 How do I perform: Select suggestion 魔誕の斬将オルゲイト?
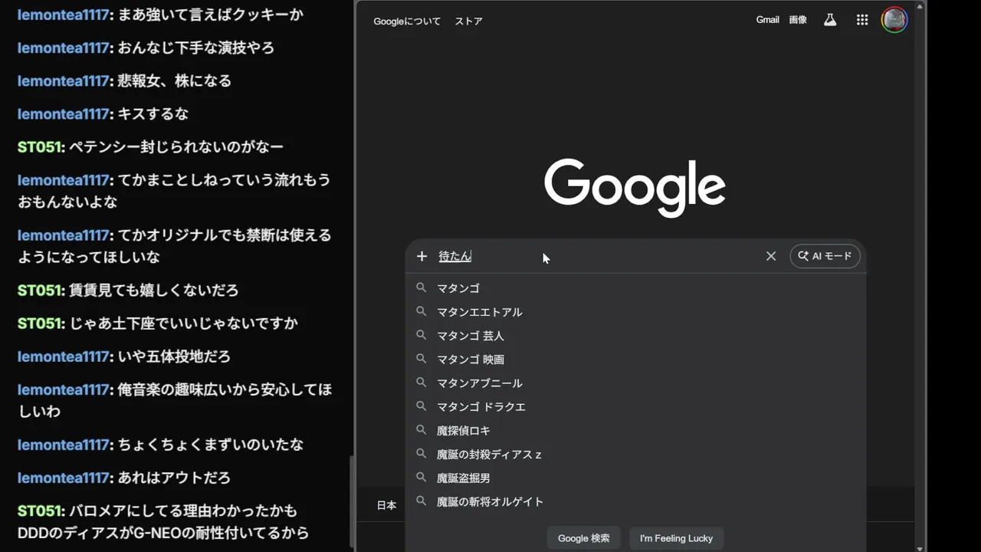click(635, 502)
